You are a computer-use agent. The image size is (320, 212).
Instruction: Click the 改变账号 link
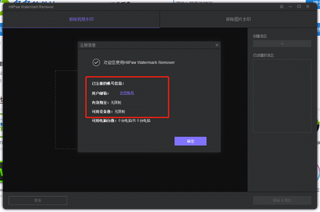click(127, 93)
